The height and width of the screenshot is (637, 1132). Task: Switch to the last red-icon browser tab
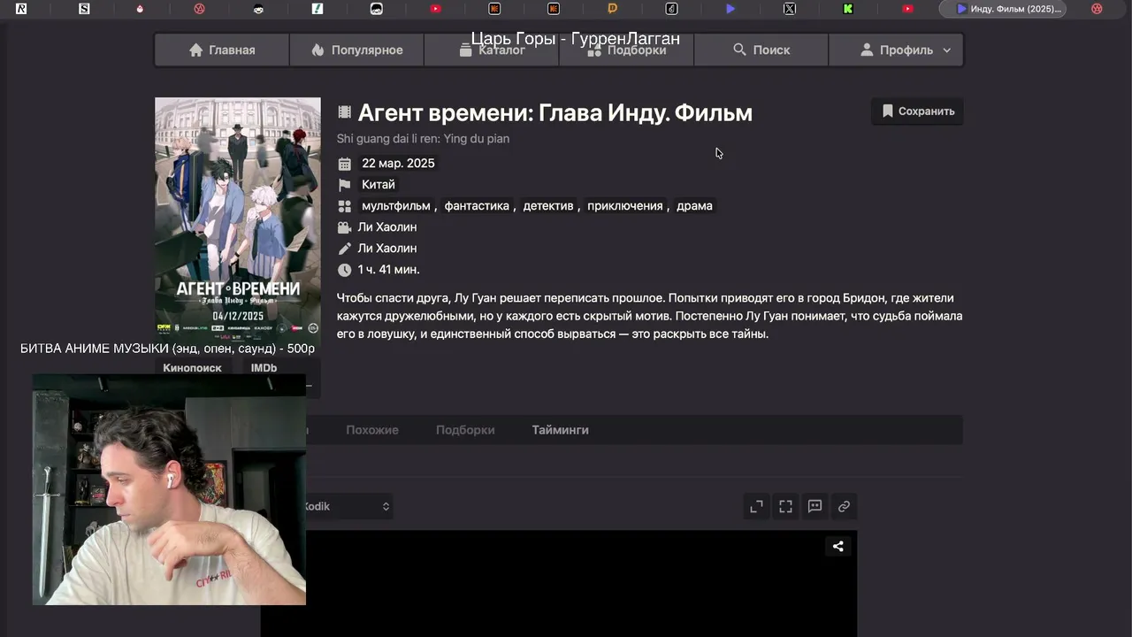pyautogui.click(x=1097, y=9)
